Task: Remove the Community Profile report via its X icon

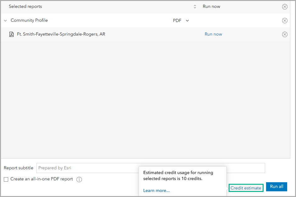Action: coord(285,20)
